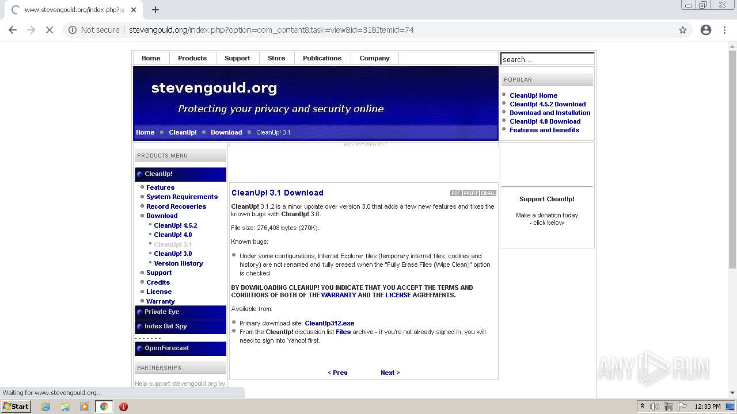This screenshot has height=414, width=737.
Task: Click CleanUp! in breadcrumb bar
Action: (183, 132)
